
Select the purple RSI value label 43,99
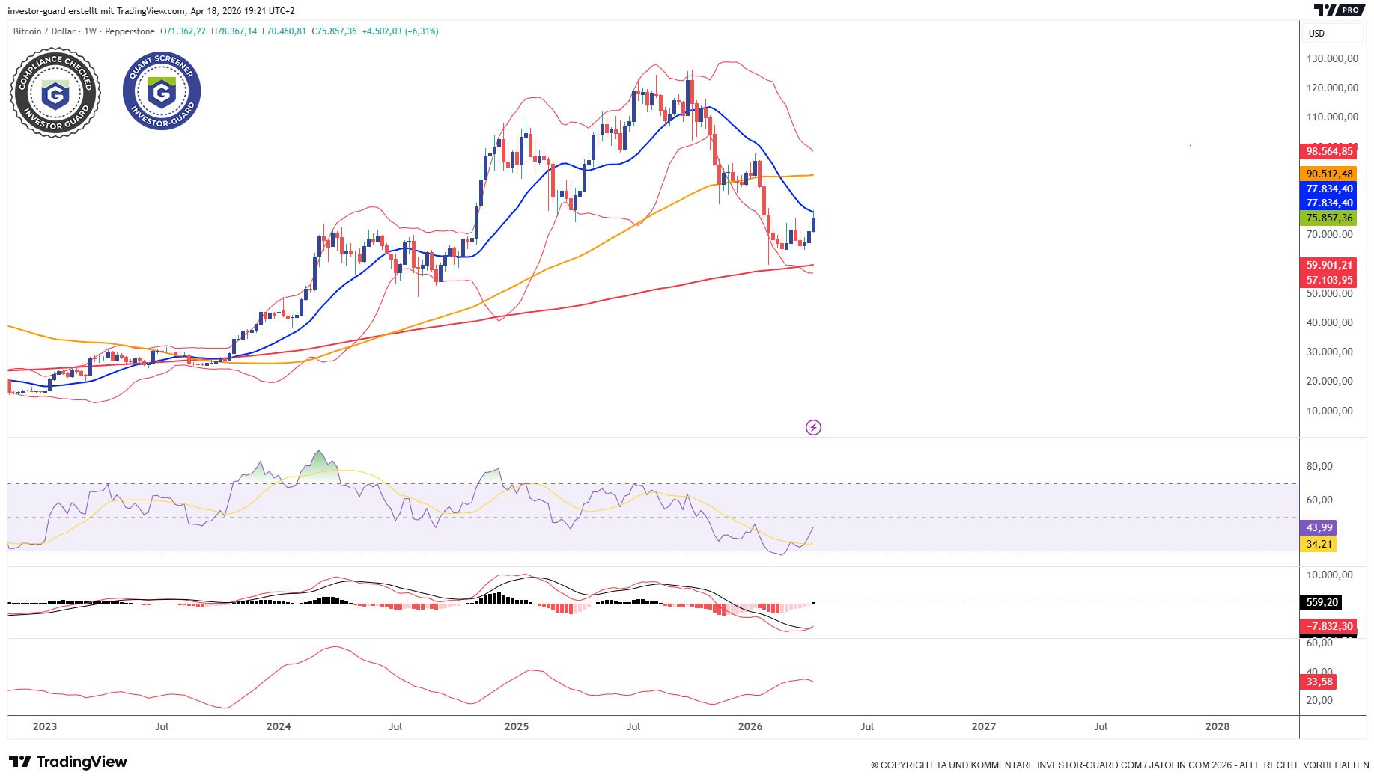[x=1319, y=528]
